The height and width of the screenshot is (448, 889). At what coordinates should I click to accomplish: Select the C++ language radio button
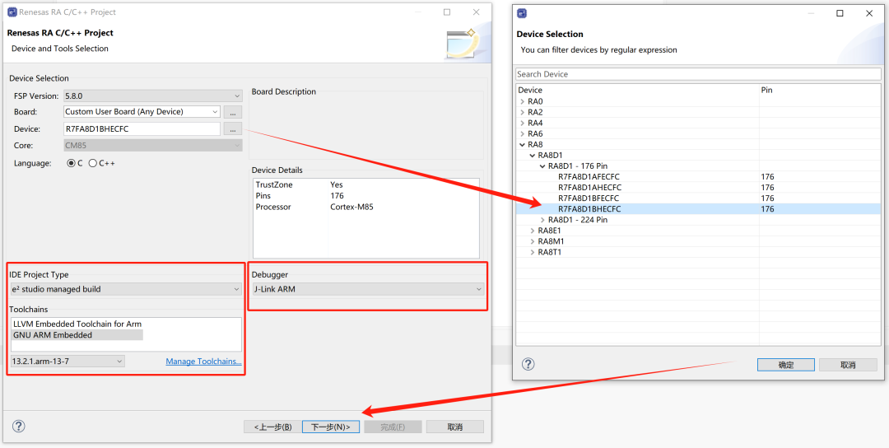(x=92, y=163)
